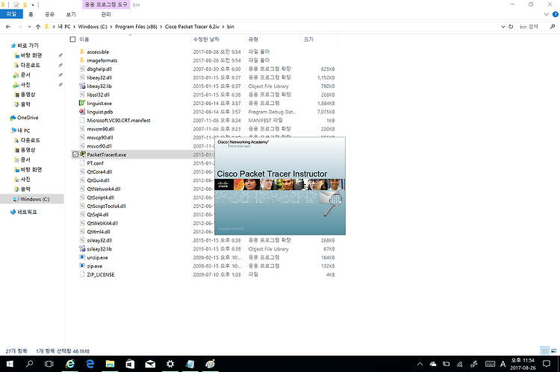Click Program Files (x86) in address path

pos(136,27)
